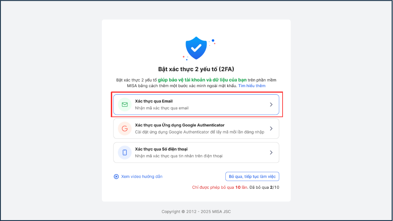393x221 pixels.
Task: Click the blue shield checkmark logo
Action: pyautogui.click(x=196, y=48)
